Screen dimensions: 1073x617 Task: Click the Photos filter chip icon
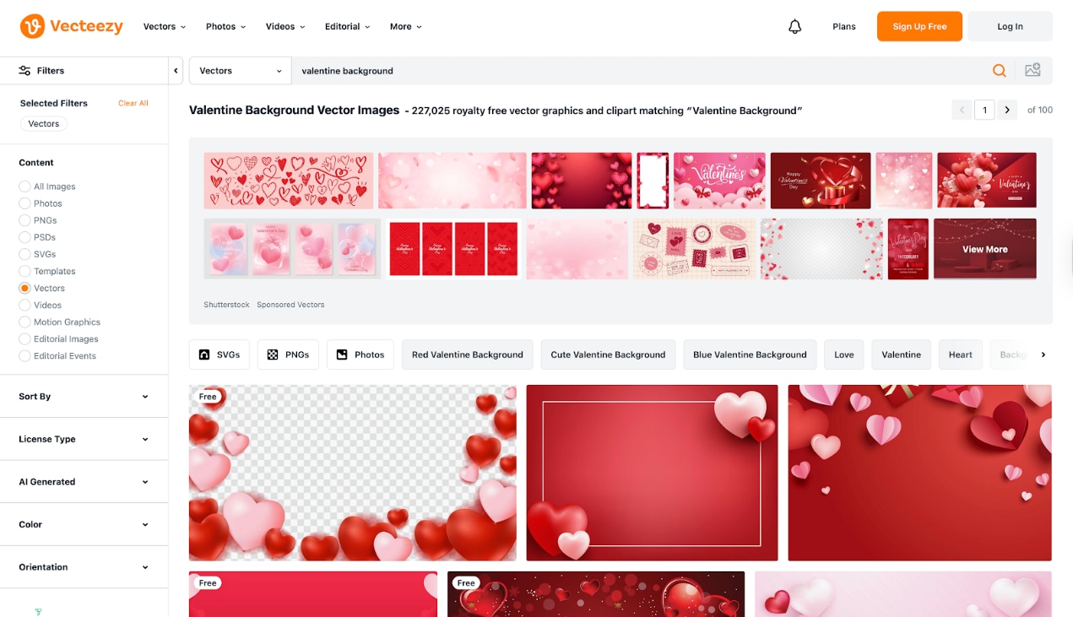342,355
